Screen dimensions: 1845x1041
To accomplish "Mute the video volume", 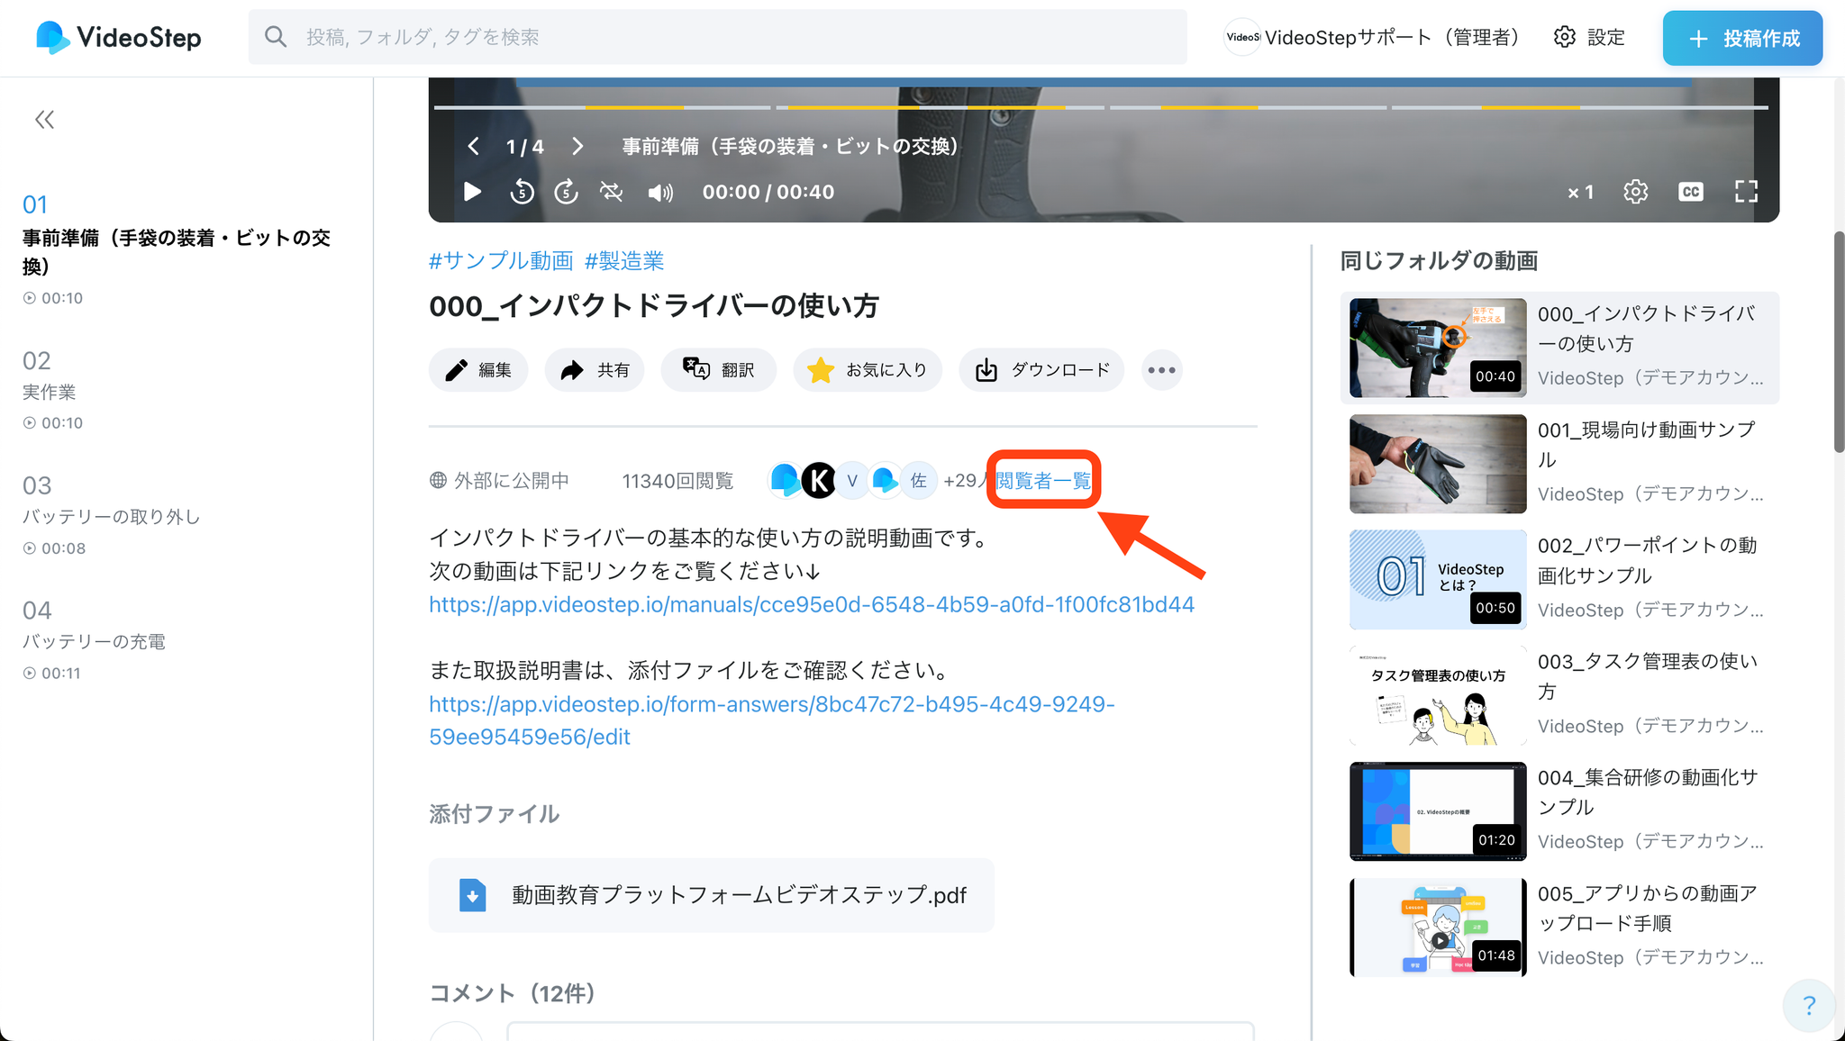I will [x=660, y=193].
